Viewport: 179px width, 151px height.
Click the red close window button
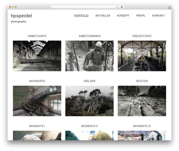10,7
